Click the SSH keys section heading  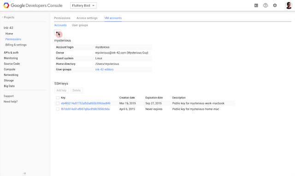pyautogui.click(x=61, y=84)
